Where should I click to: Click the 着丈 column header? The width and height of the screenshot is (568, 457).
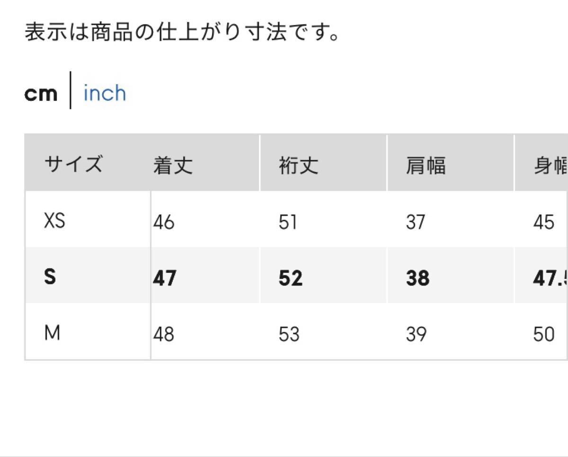click(173, 166)
